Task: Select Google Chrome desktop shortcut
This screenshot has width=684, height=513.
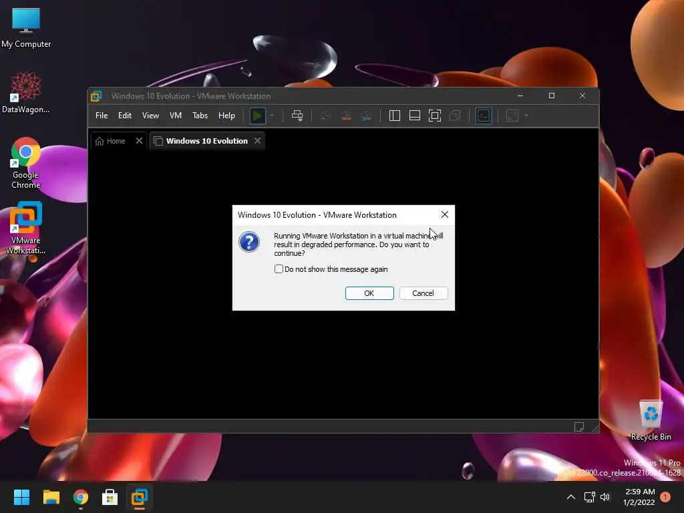Action: pyautogui.click(x=26, y=163)
